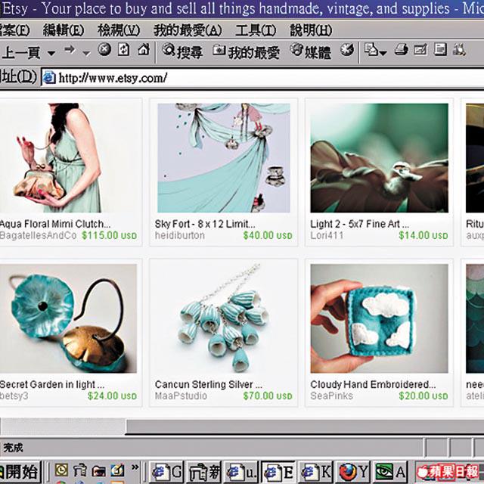484x484 pixels.
Task: Open the back history dropdown arrow
Action: click(51, 54)
